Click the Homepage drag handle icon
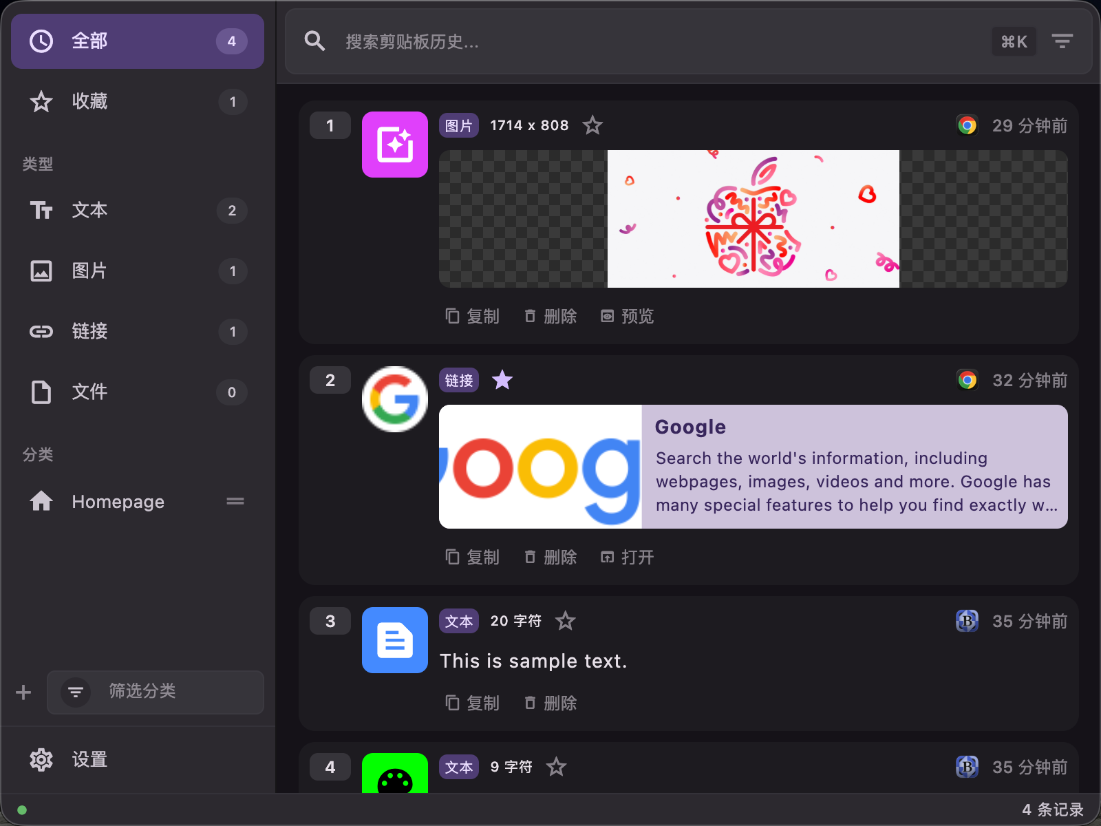 coord(235,502)
